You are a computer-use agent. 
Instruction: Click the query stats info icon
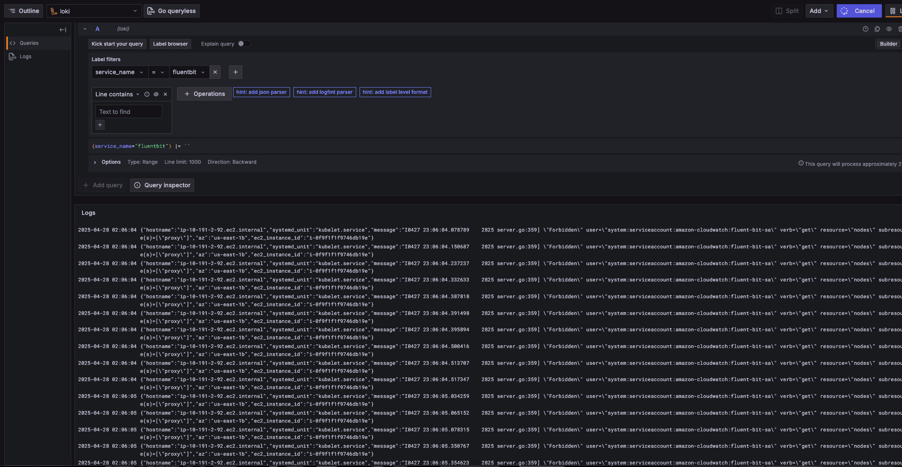point(801,163)
